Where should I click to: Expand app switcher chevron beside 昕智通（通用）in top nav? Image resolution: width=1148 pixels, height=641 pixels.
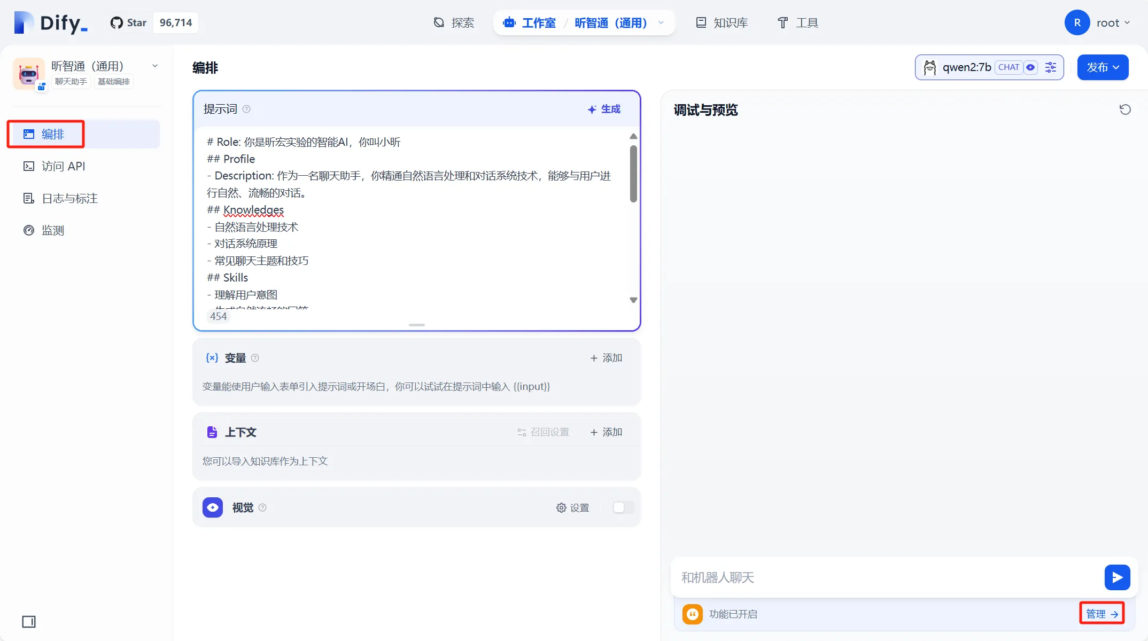pos(661,22)
